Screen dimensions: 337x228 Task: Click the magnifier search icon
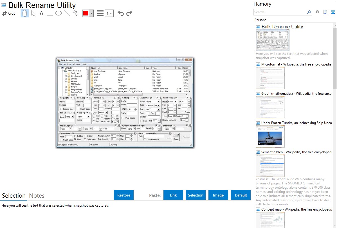coord(309,12)
